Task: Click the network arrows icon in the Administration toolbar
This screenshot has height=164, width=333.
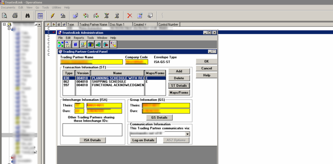Action: pos(61,44)
